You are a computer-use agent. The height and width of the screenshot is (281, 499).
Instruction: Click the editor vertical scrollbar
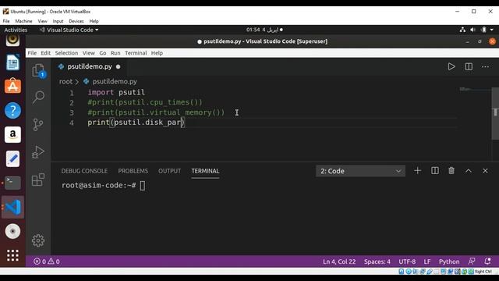(495, 113)
